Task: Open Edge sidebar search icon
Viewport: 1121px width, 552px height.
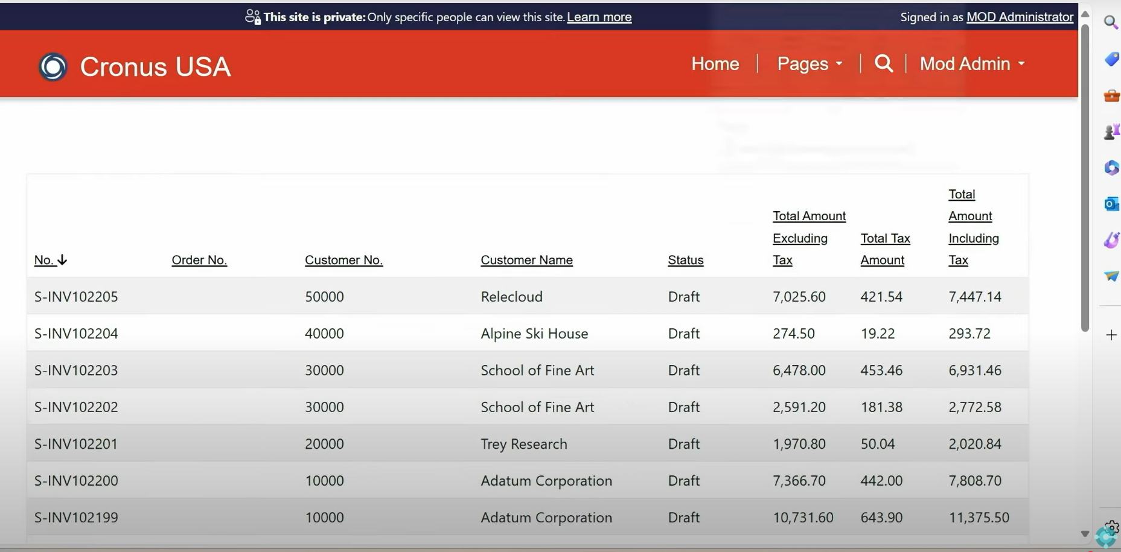Action: (1111, 22)
